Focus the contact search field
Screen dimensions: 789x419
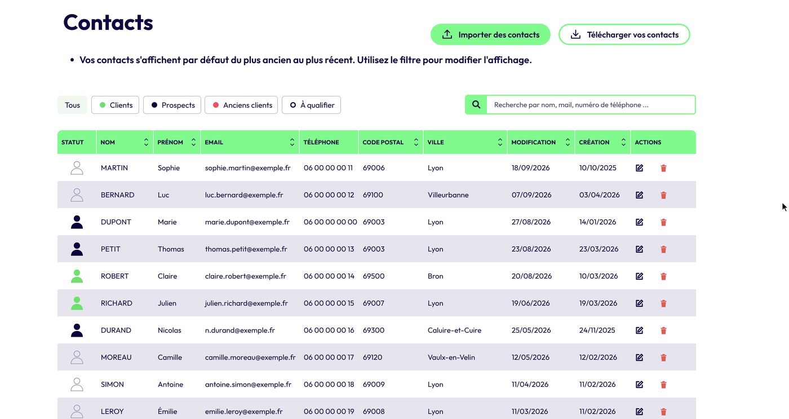591,105
